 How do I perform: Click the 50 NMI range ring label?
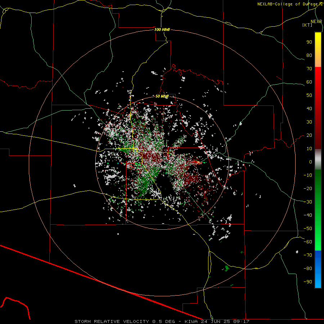(162, 96)
